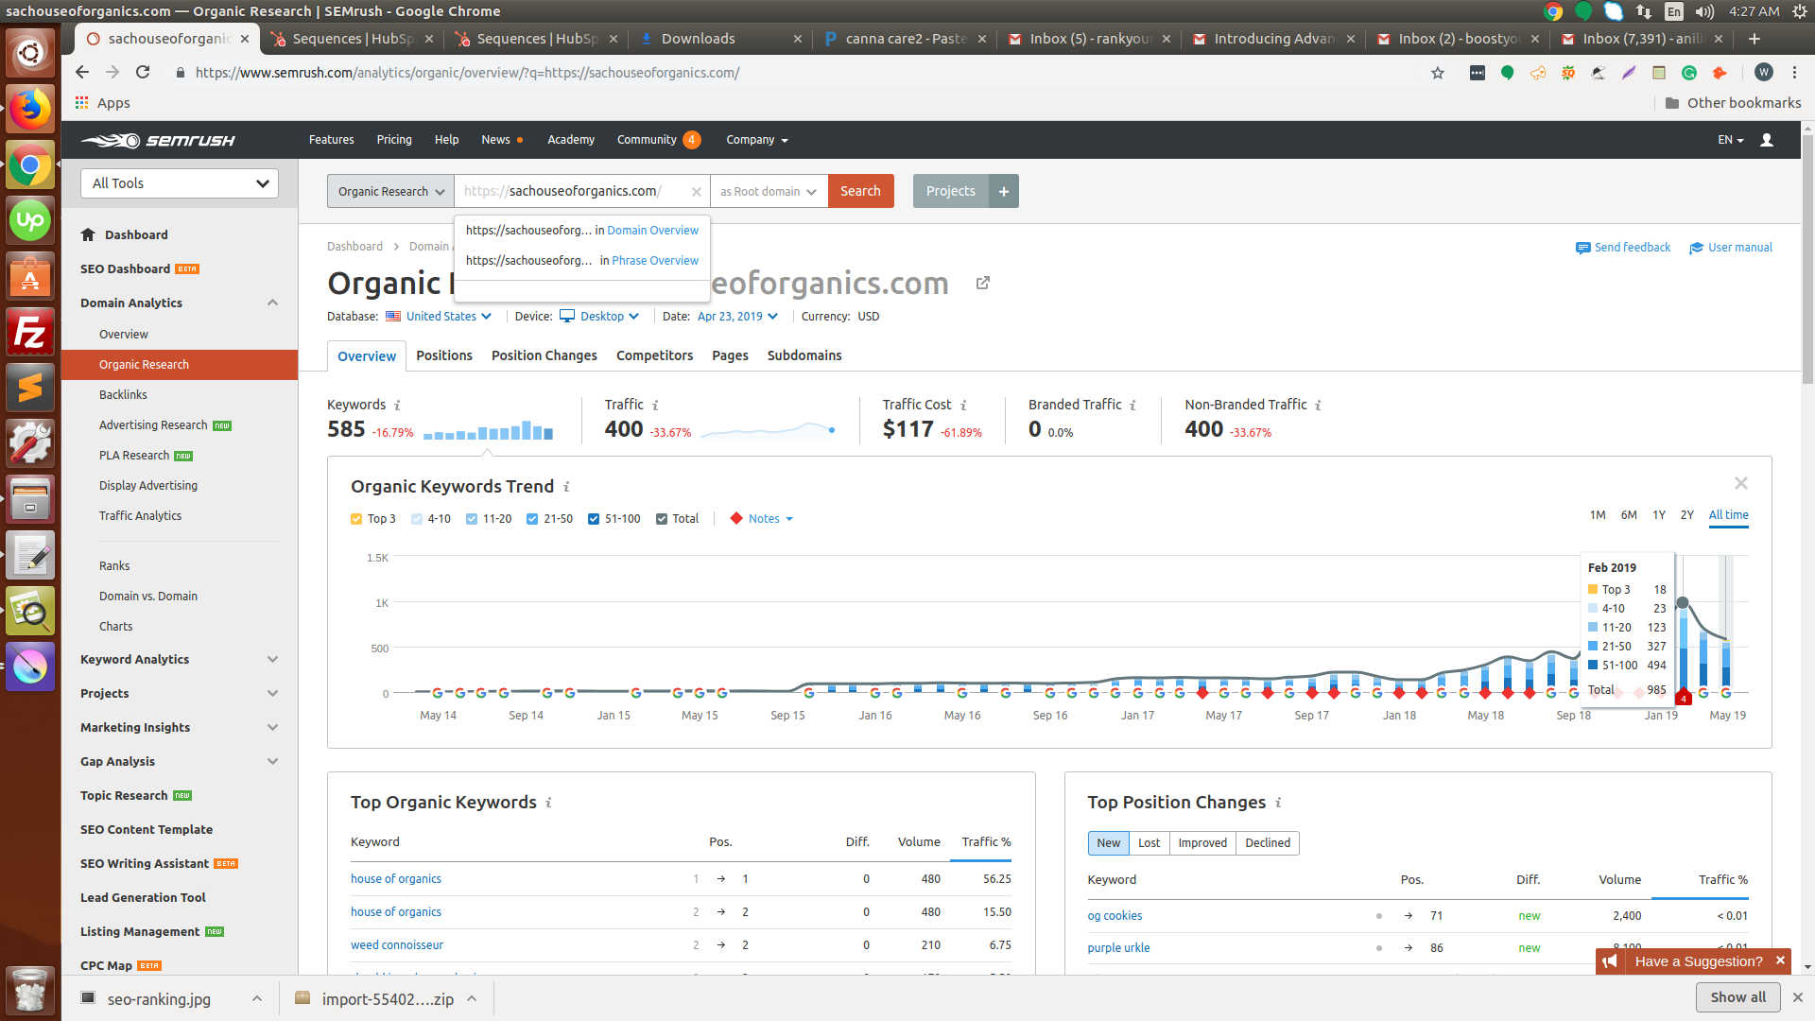The image size is (1815, 1021).
Task: Go back to the previous page
Action: coord(82,73)
